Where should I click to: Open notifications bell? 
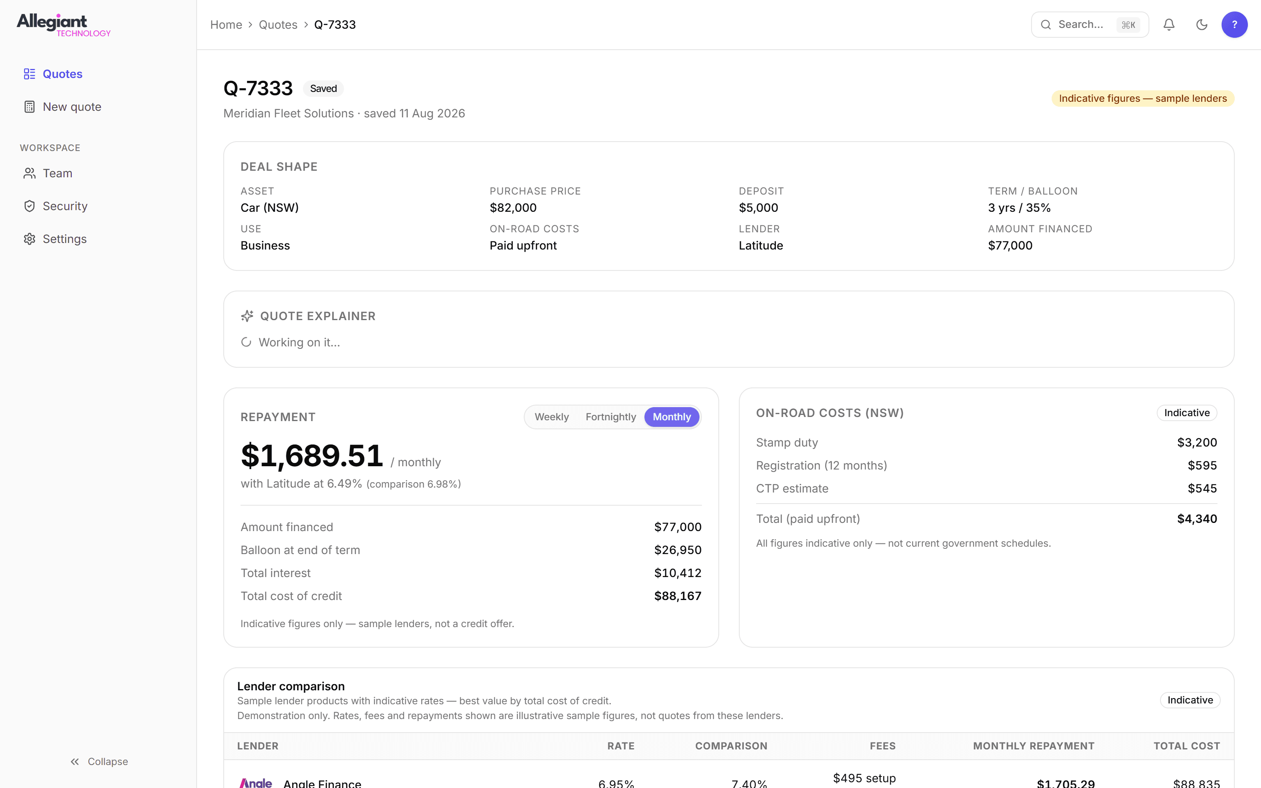pyautogui.click(x=1169, y=25)
